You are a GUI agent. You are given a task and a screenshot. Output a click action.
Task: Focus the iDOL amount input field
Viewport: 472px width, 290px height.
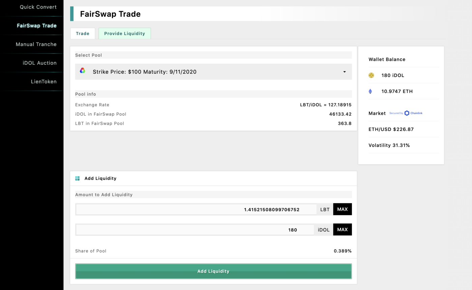coord(195,230)
